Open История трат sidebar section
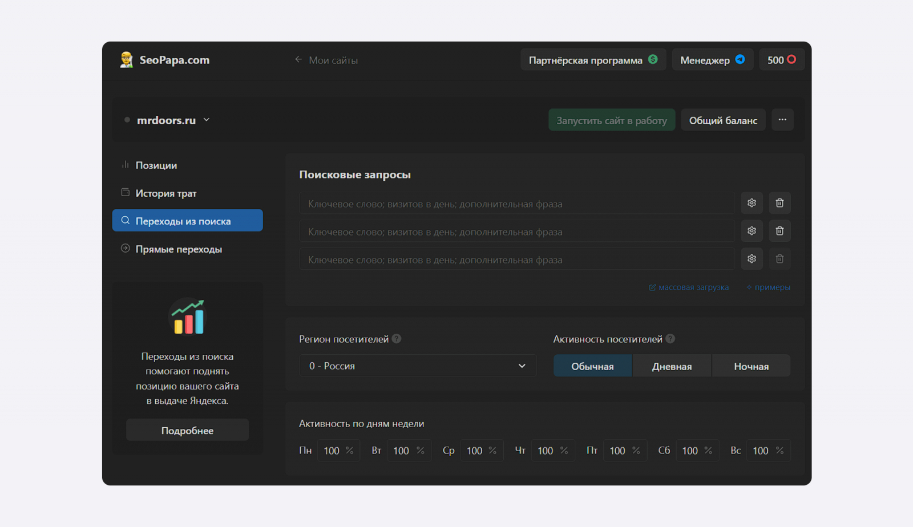Screen dimensions: 913x527 165,193
